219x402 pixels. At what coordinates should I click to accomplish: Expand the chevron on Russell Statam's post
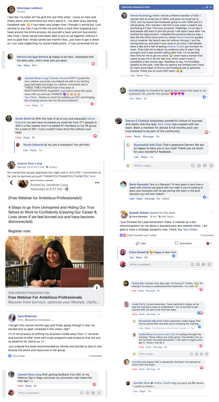click(x=212, y=212)
